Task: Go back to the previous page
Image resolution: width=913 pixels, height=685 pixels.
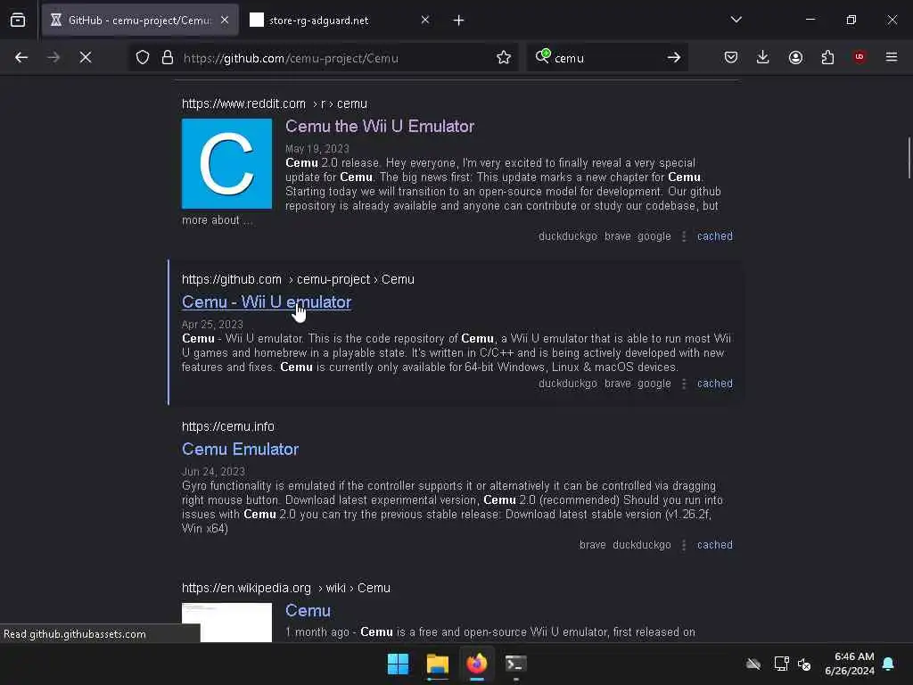Action: pyautogui.click(x=21, y=57)
